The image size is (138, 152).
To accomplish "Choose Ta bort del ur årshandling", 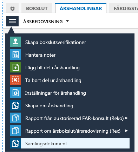I will pos(53,81).
